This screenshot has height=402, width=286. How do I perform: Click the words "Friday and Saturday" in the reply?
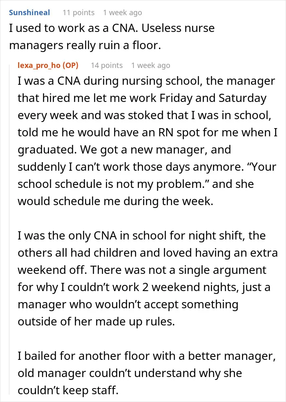[213, 98]
